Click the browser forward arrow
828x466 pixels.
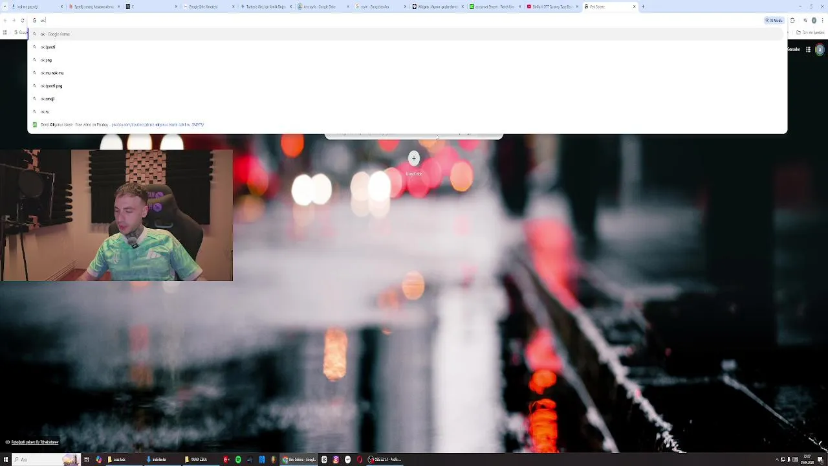click(14, 20)
